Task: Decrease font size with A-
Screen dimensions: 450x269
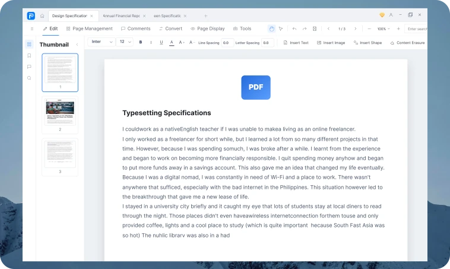Action: point(192,43)
